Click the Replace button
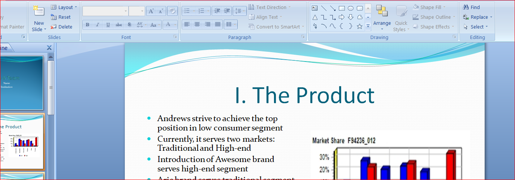Image resolution: width=515 pixels, height=180 pixels. click(478, 17)
